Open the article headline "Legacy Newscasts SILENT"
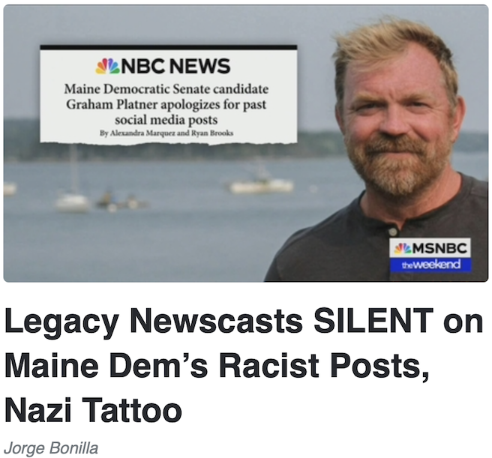 (x=244, y=366)
